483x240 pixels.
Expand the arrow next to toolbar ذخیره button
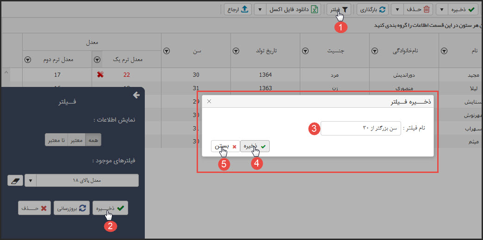[x=442, y=9]
